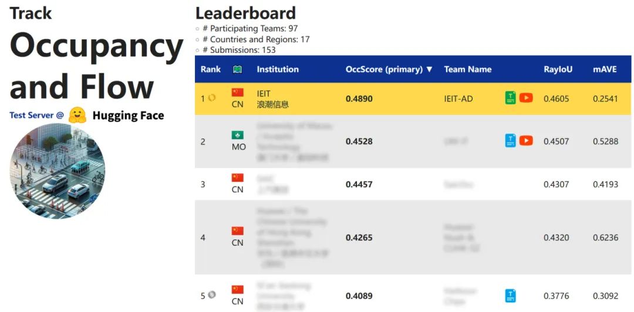This screenshot has width=634, height=312.
Task: Click the Hugging Face emoji logo
Action: (x=77, y=115)
